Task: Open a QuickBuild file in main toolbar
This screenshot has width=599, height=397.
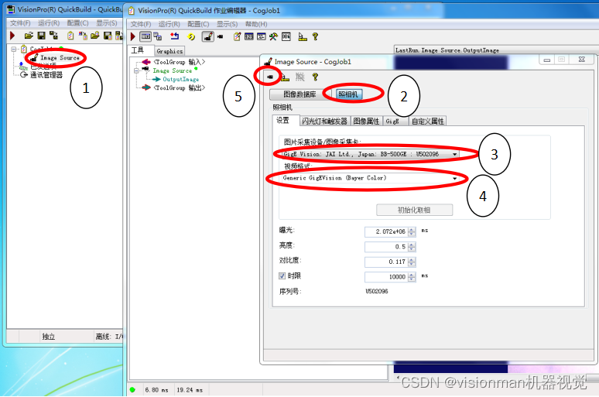Action: pyautogui.click(x=29, y=36)
